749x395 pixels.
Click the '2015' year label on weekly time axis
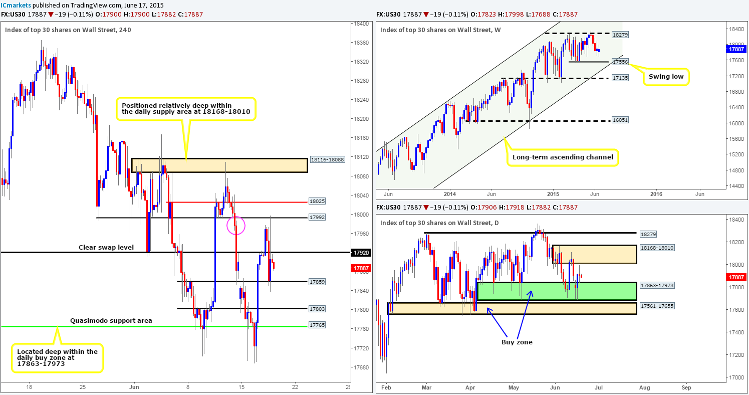coord(553,194)
